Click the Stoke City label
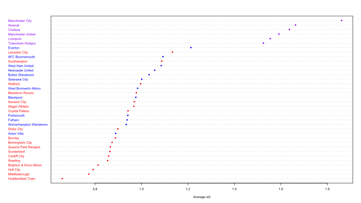Viewport: 361px width, 203px height. coord(15,129)
